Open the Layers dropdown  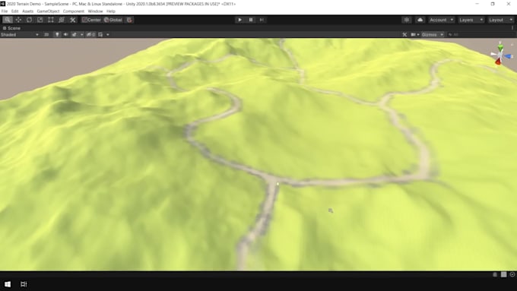(471, 20)
